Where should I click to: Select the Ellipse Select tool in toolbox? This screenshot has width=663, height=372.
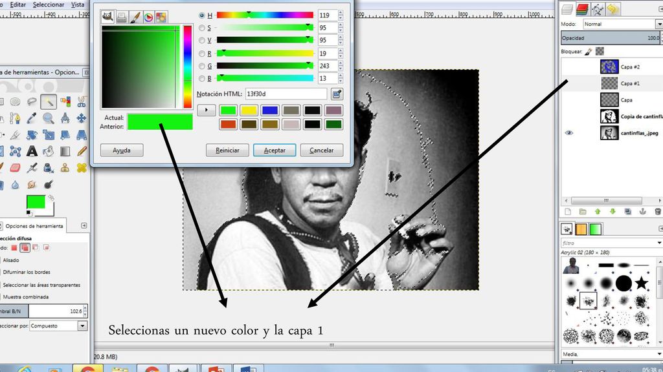pyautogui.click(x=16, y=101)
